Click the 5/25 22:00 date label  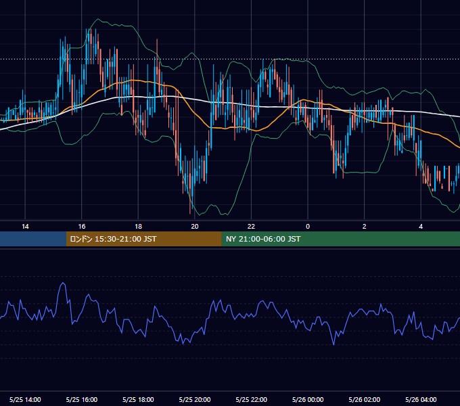tap(251, 399)
